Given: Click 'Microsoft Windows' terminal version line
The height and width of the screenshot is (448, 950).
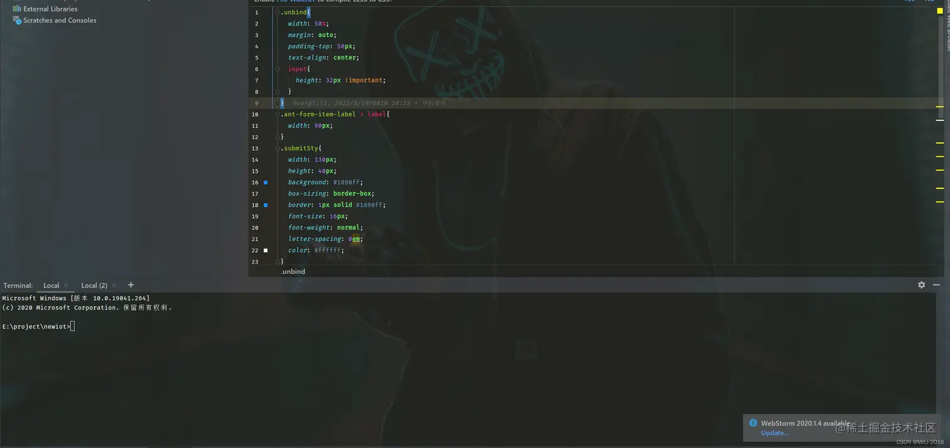Looking at the screenshot, I should (76, 298).
